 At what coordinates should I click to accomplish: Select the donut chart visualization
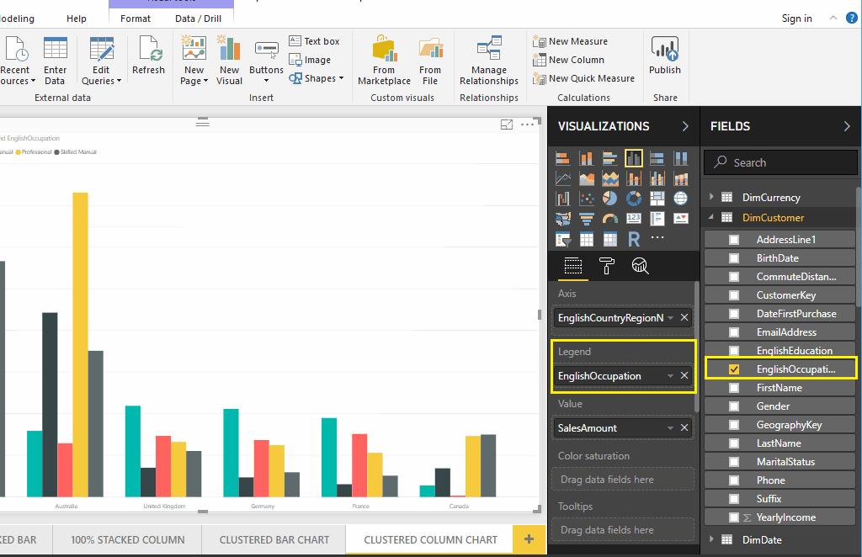pyautogui.click(x=633, y=199)
